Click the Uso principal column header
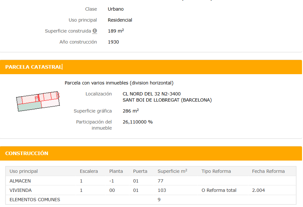 coord(24,171)
